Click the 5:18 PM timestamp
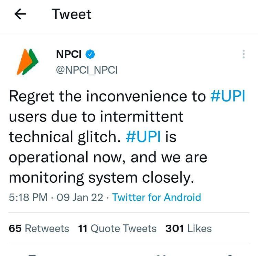This screenshot has height=256, width=258. tap(28, 198)
